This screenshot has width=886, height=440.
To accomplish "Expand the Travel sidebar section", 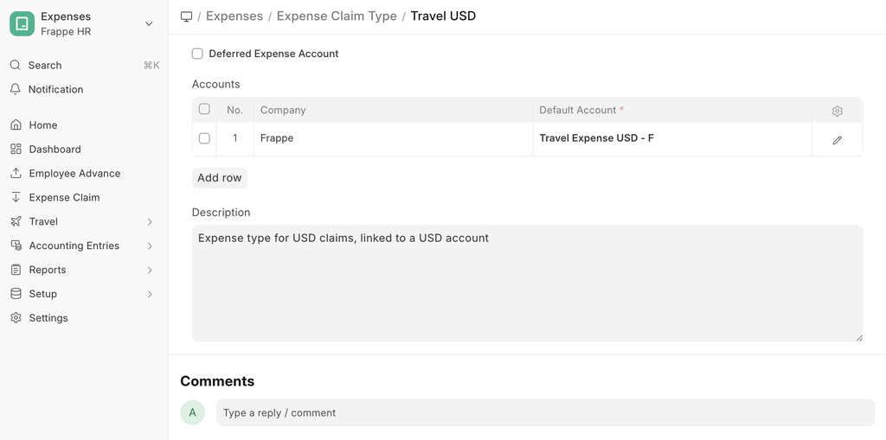I will (150, 222).
